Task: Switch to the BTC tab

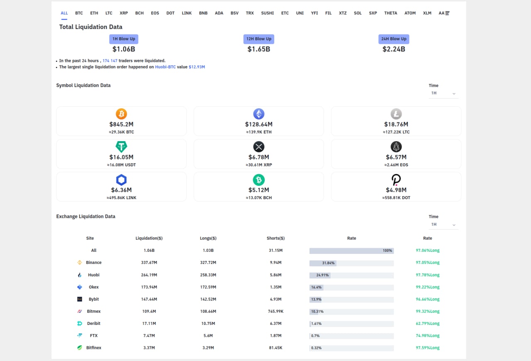Action: click(79, 13)
